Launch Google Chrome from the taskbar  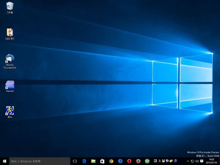tap(111, 161)
